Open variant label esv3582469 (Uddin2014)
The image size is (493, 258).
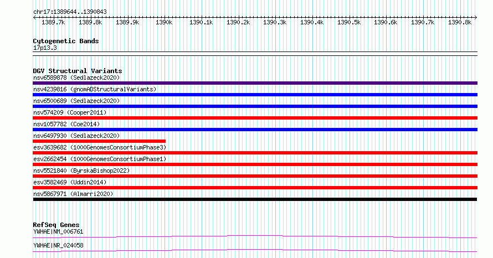point(70,182)
